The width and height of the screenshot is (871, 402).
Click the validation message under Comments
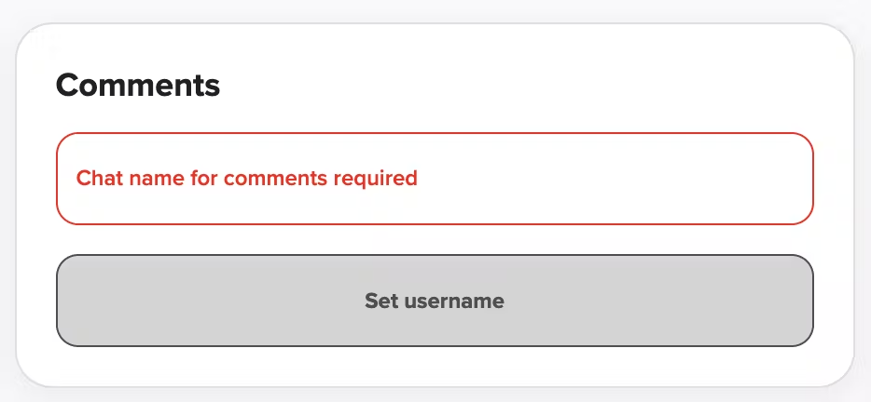tap(246, 178)
